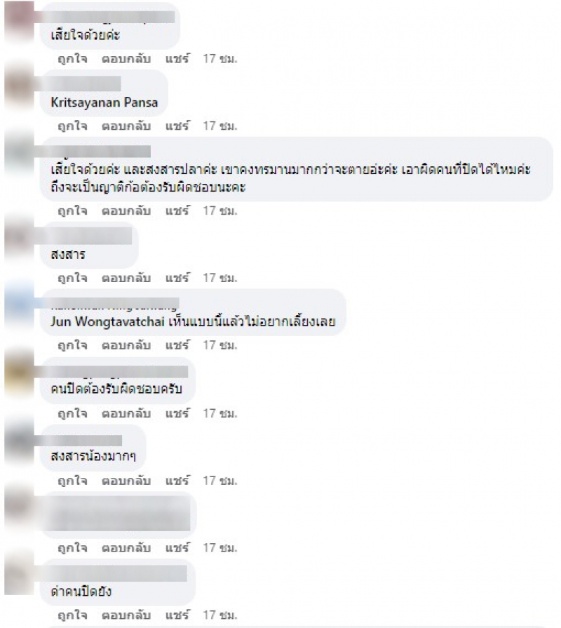Screen dimensions: 561x628
Task: Share the 'คนปิดต้องรับผิดชอบครับ' comment
Action: pos(177,413)
